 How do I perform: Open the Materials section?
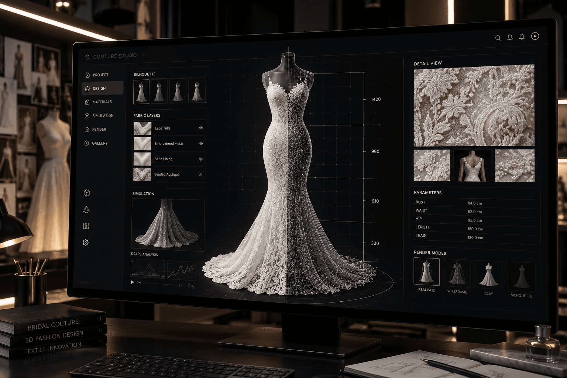(98, 102)
